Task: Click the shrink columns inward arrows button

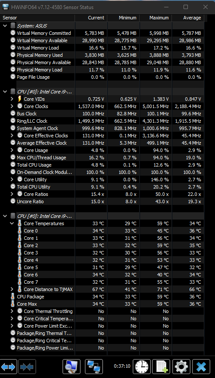Action: point(27,367)
